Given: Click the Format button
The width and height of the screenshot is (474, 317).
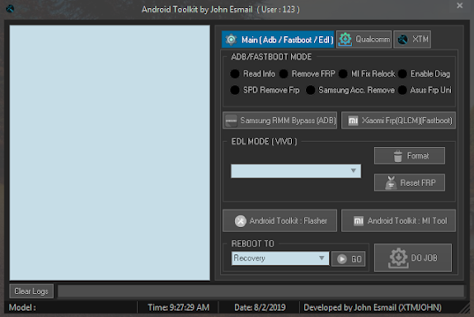Looking at the screenshot, I should pyautogui.click(x=409, y=156).
